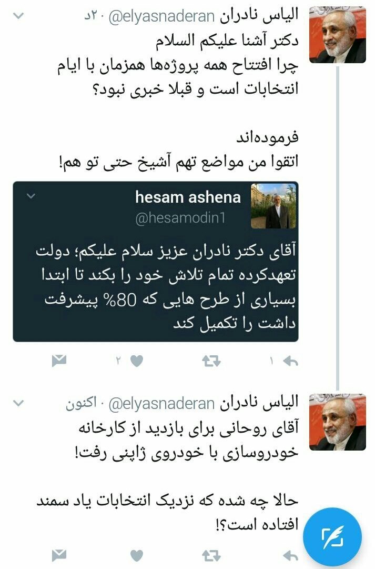
Task: Open the hesam ashena display name
Action: pyautogui.click(x=188, y=197)
